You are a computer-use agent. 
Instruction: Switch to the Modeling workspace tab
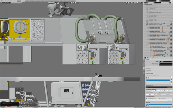coord(23,1)
